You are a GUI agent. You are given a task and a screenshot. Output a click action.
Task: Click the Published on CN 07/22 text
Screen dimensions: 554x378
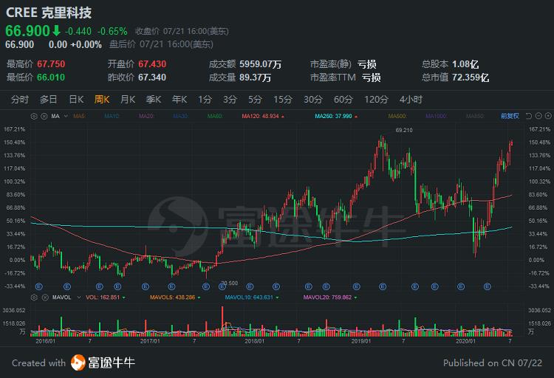click(x=493, y=362)
